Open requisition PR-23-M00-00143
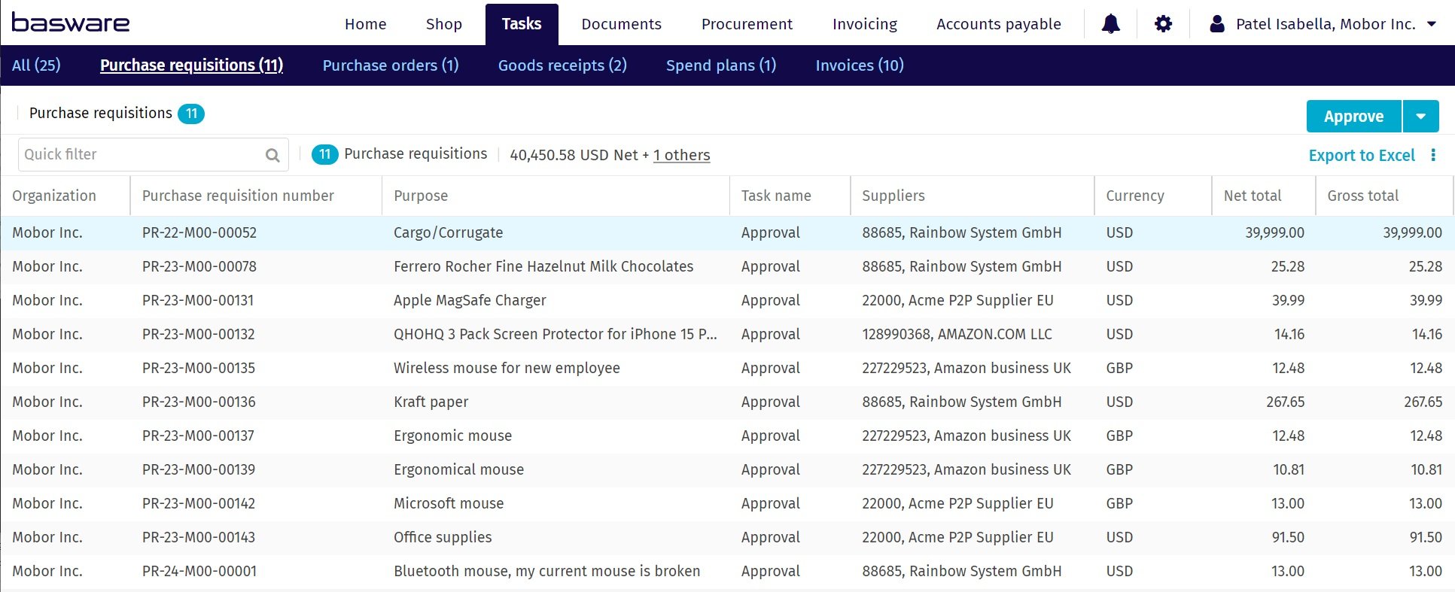The width and height of the screenshot is (1455, 592). pyautogui.click(x=199, y=537)
